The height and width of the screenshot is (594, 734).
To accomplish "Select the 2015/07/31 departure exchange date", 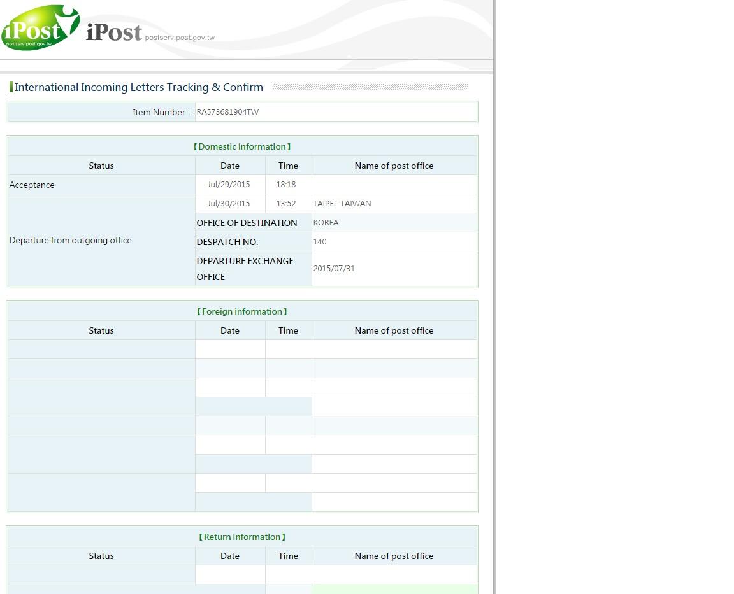I will tap(334, 269).
